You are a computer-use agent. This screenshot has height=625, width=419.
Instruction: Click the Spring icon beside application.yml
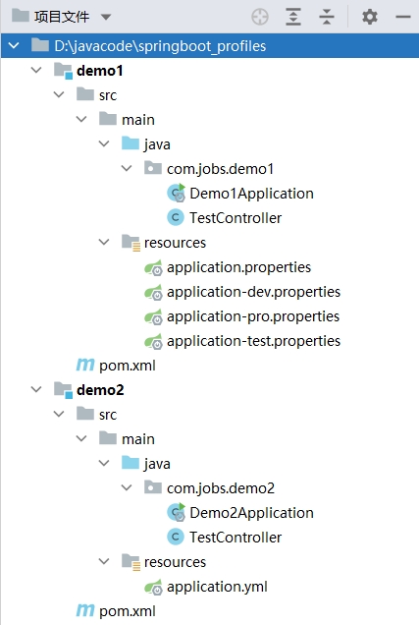click(x=154, y=587)
